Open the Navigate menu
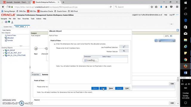 [x=4, y=19]
